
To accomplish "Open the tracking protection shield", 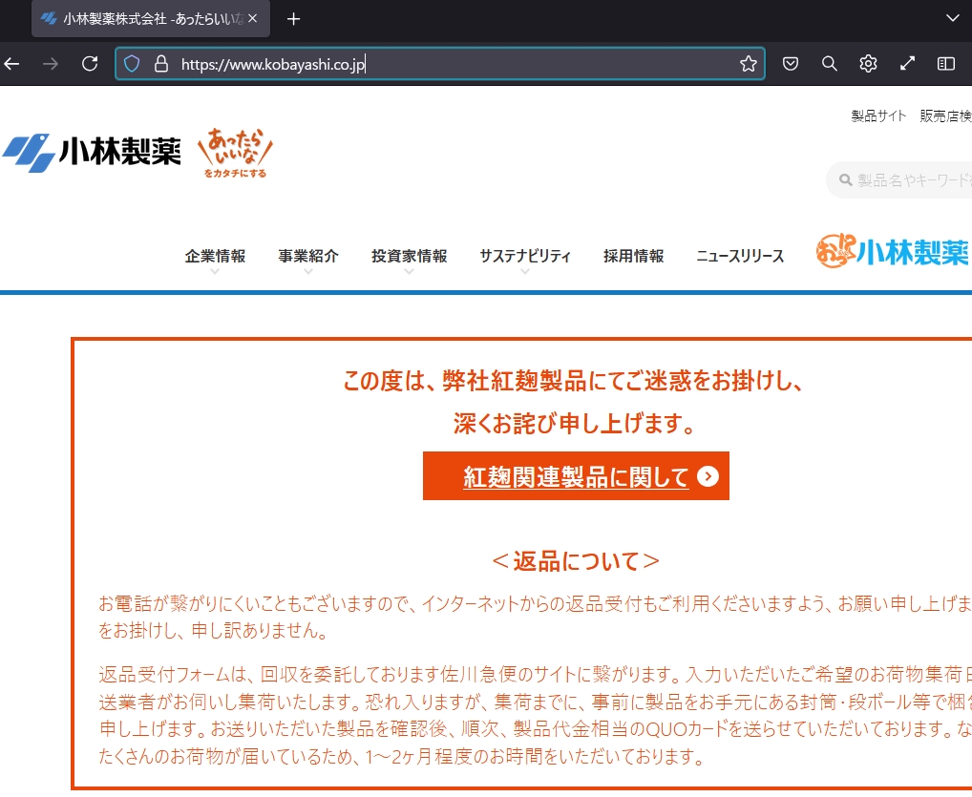I will click(x=132, y=64).
